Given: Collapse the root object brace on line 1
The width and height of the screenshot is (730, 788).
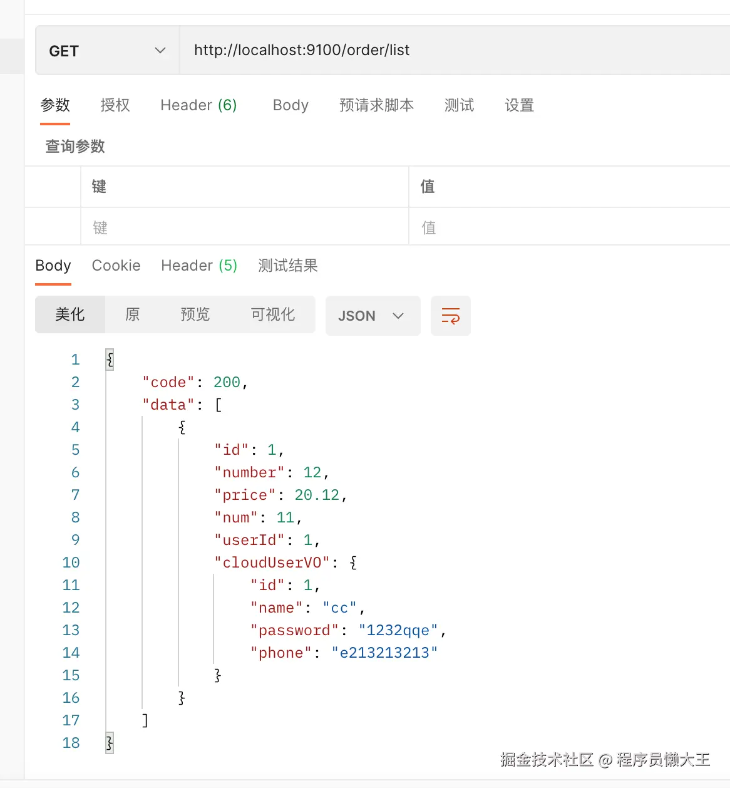Looking at the screenshot, I should click(110, 360).
